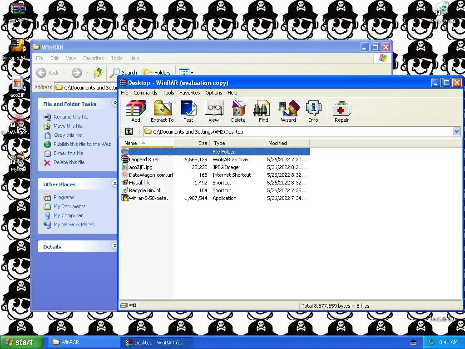Click the Delete toolbar icon

click(238, 111)
